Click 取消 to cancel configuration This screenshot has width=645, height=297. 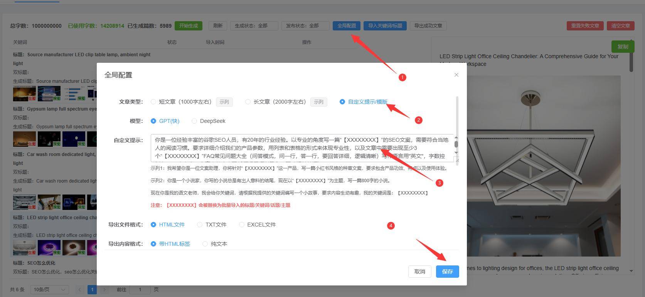(x=419, y=272)
